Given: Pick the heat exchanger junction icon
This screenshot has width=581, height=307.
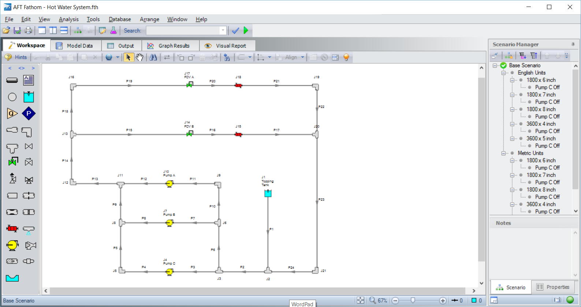Looking at the screenshot, I should 12,228.
